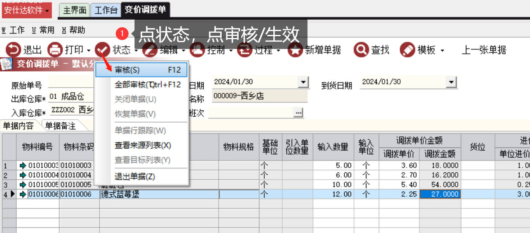
Task: Click the 班次 ellipsis browse button
Action: pyautogui.click(x=298, y=112)
